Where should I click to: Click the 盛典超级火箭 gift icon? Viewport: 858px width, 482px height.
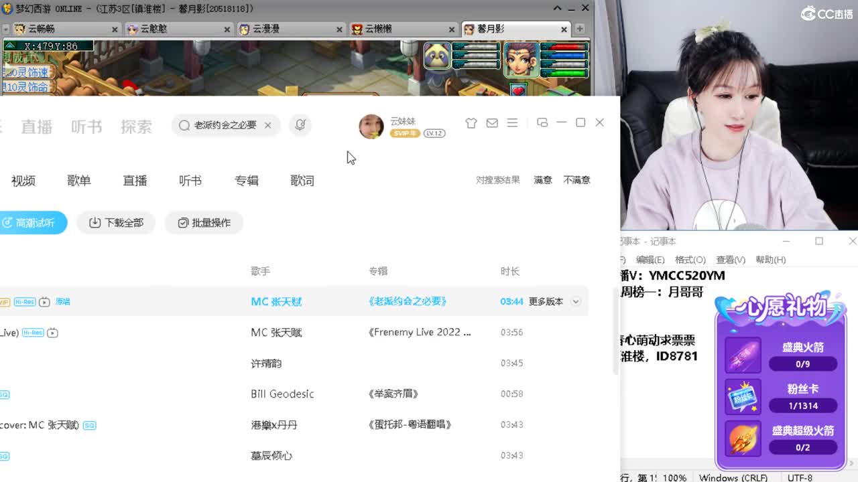click(x=743, y=438)
